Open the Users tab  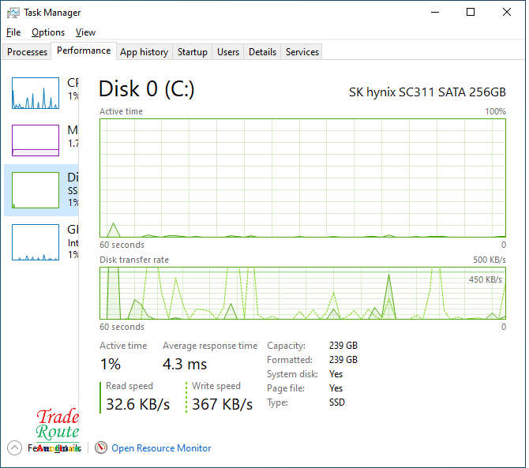(228, 52)
